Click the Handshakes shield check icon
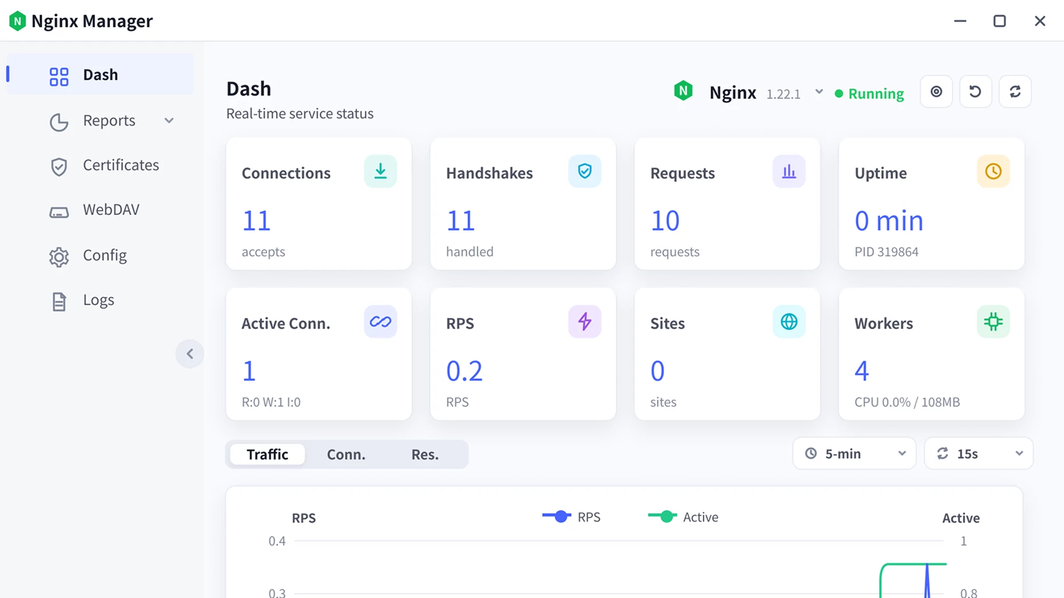The height and width of the screenshot is (598, 1064). (585, 171)
